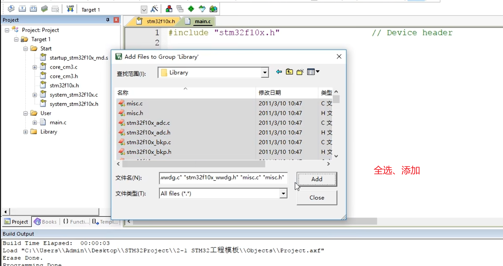Click the Manage Run-Time Environment green diamond icon
This screenshot has width=503, height=266.
pyautogui.click(x=190, y=8)
